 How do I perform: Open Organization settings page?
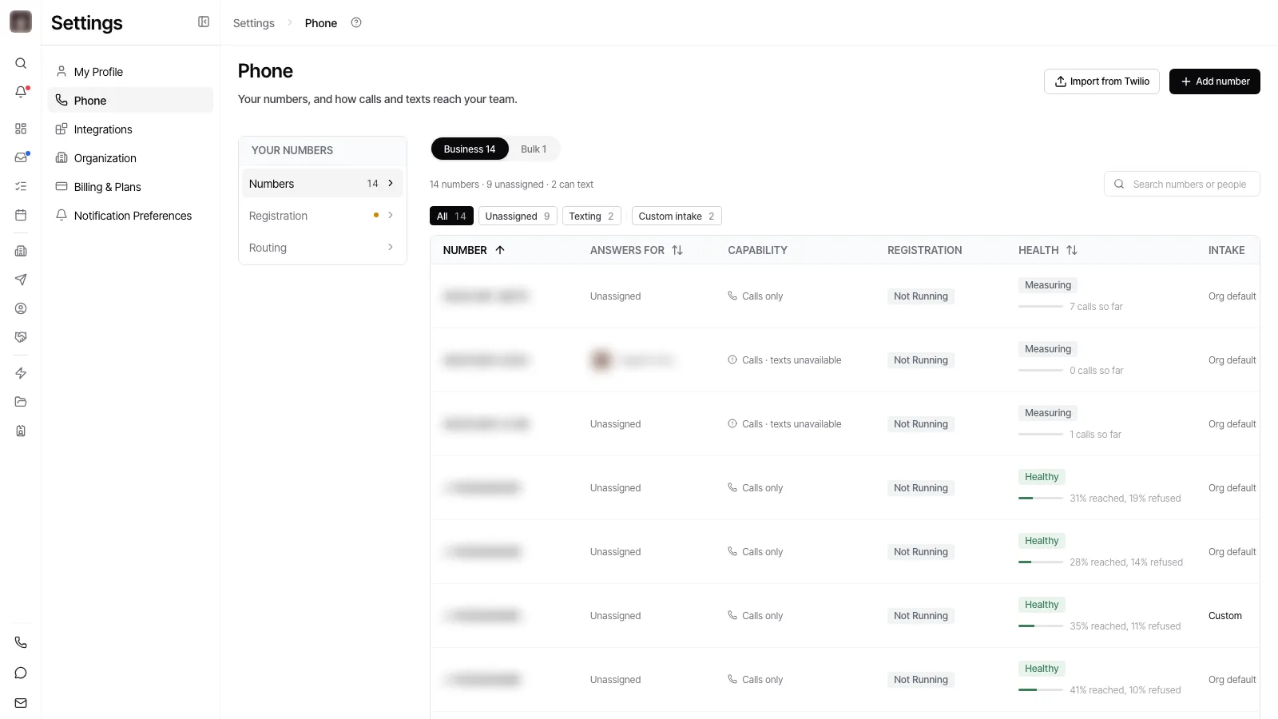[130, 158]
